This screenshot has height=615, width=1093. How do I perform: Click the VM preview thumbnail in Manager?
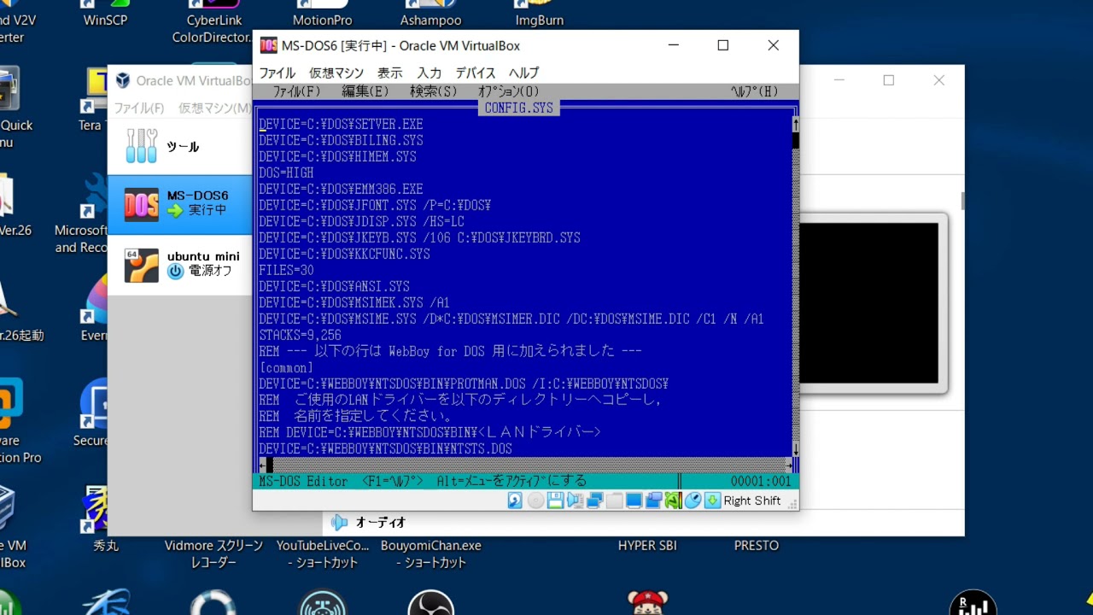(x=868, y=303)
